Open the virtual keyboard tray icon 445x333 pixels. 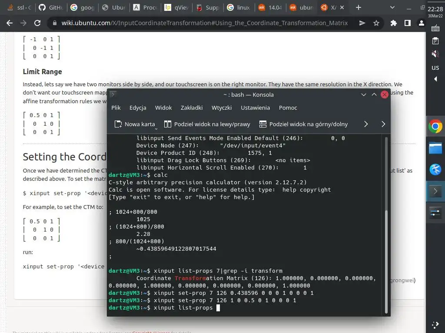click(x=435, y=28)
